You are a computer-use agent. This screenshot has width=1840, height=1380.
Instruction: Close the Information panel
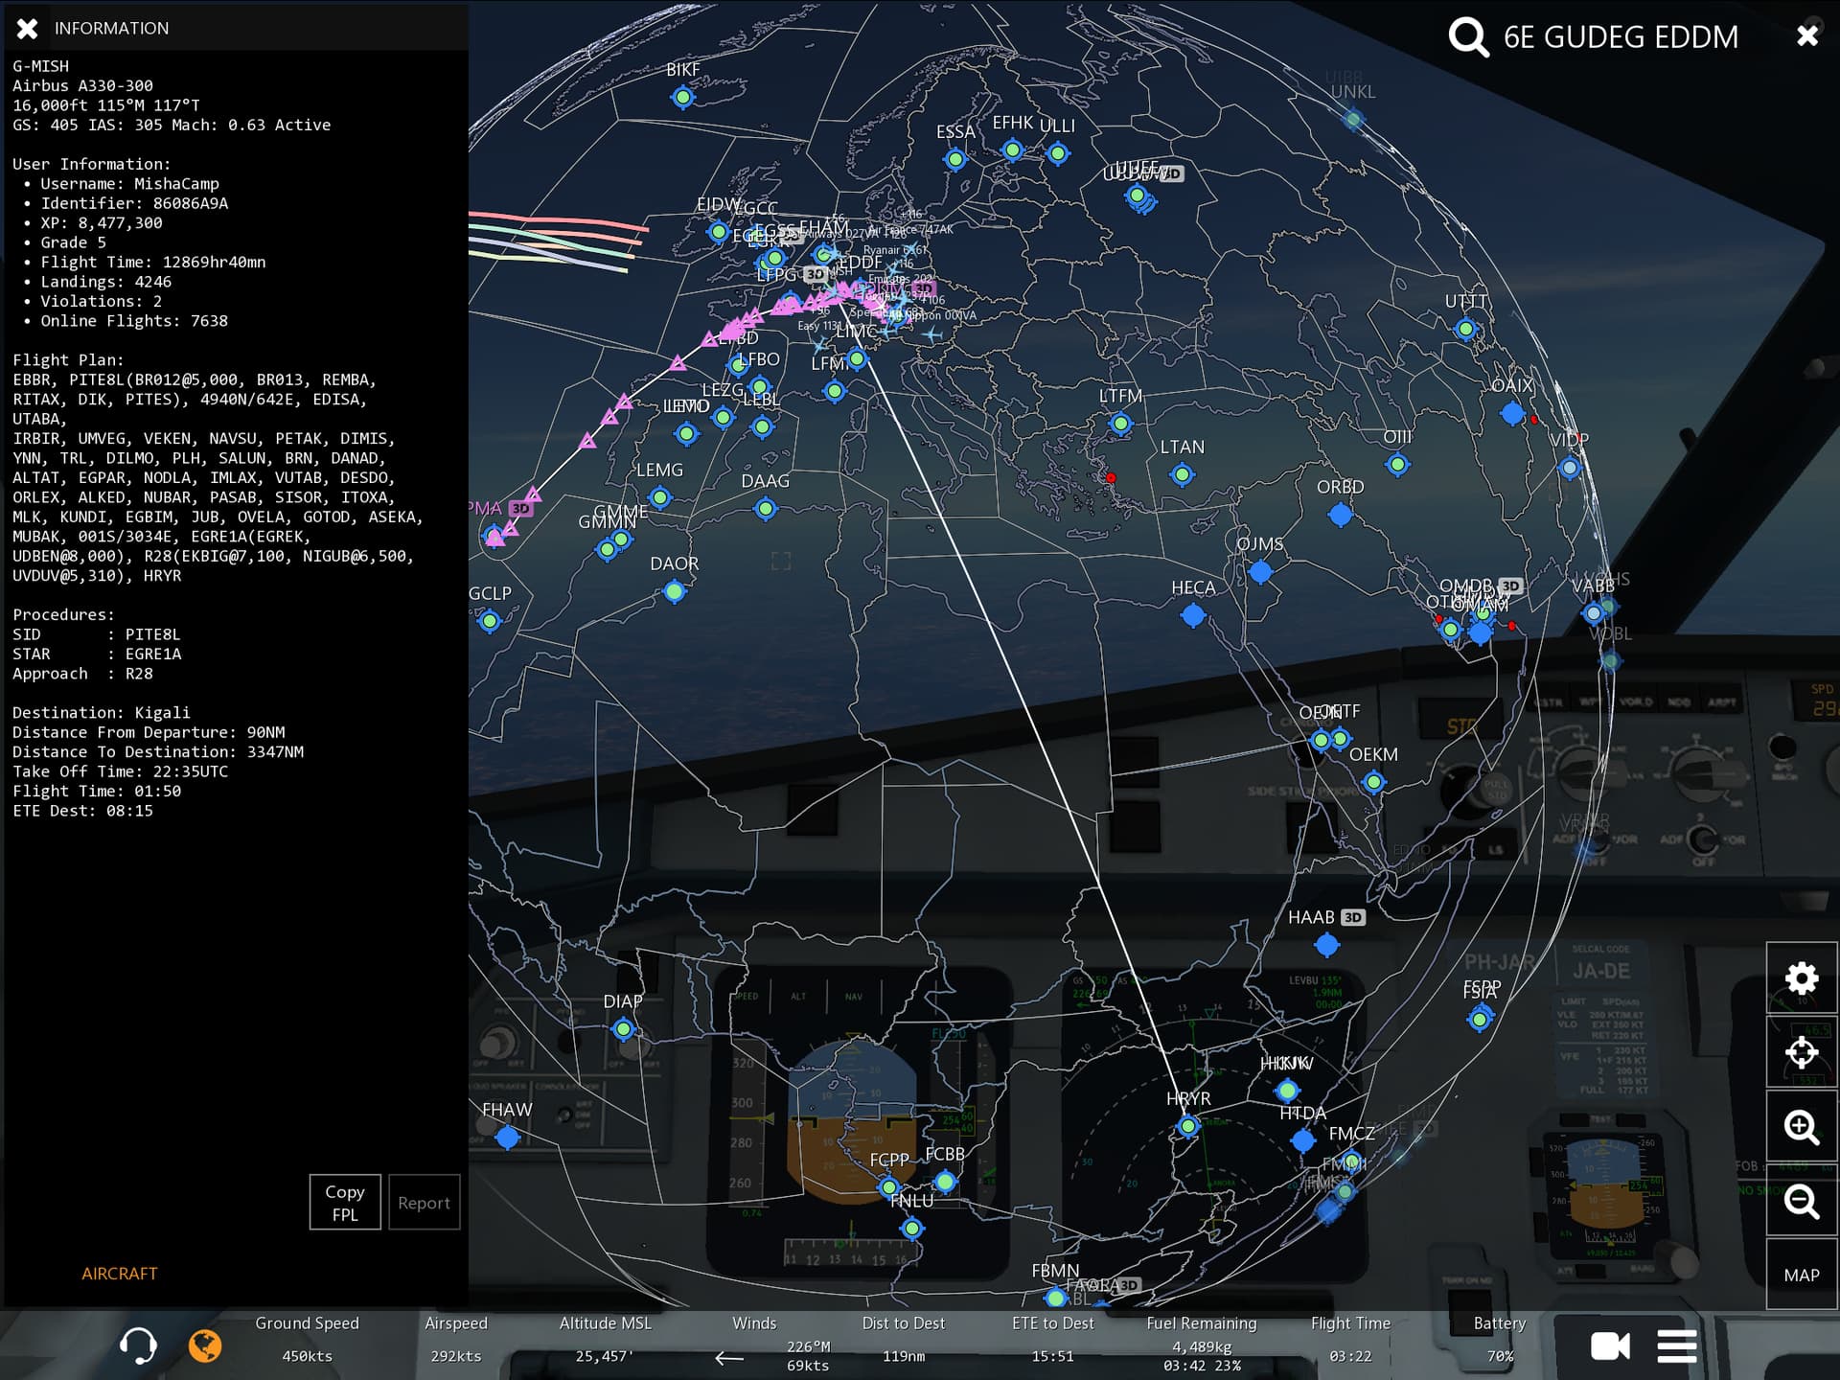click(x=28, y=29)
